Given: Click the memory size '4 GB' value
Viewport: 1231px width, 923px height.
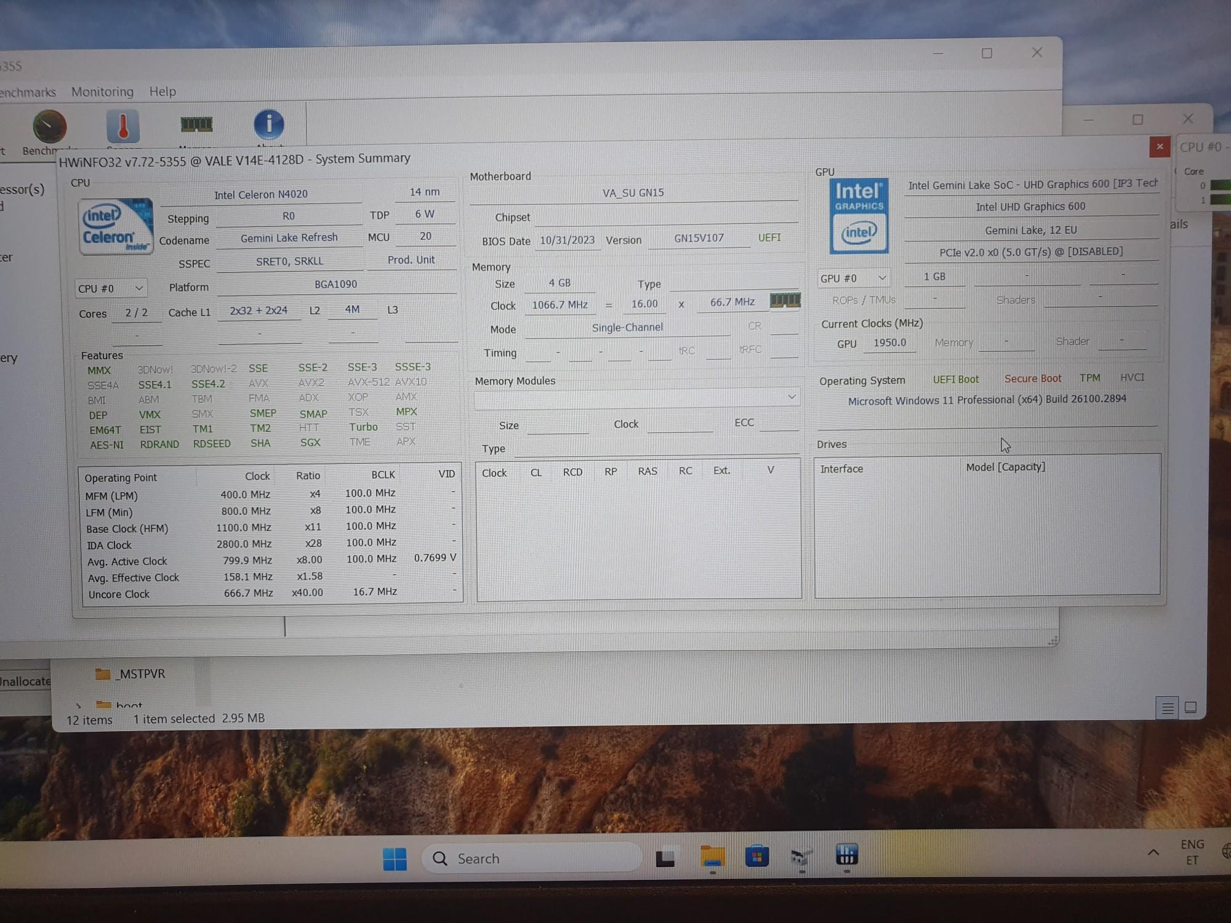Looking at the screenshot, I should point(559,283).
